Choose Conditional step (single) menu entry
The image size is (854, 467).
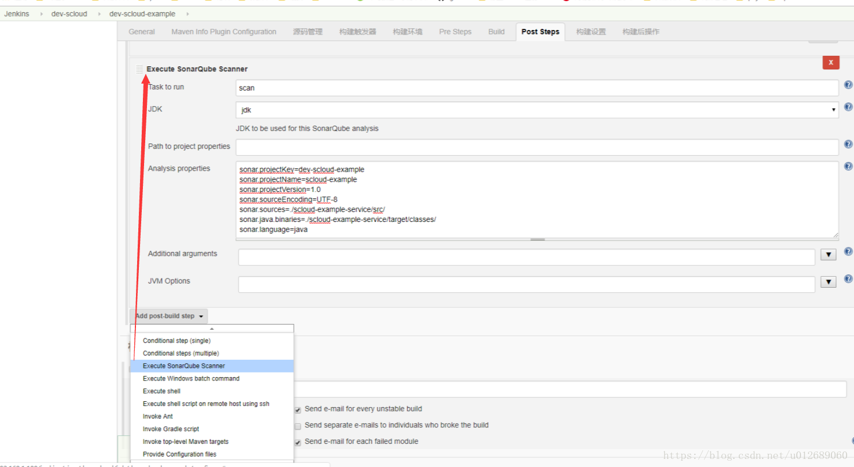[212, 341]
